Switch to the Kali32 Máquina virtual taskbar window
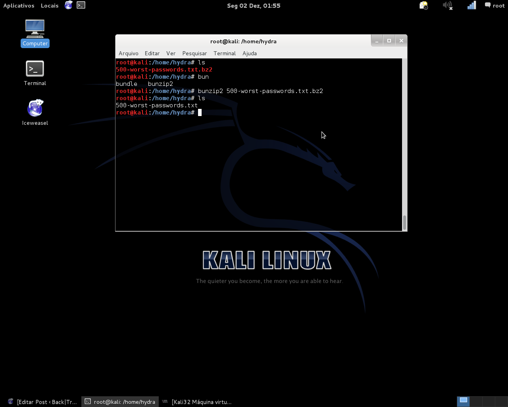 click(197, 402)
